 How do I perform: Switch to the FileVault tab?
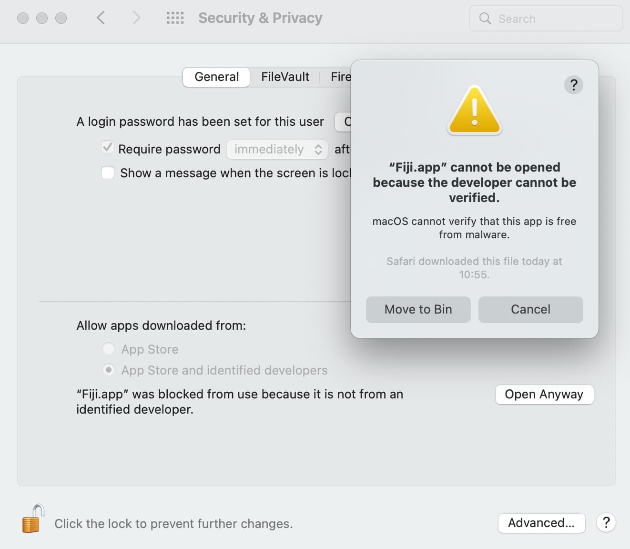click(x=285, y=77)
